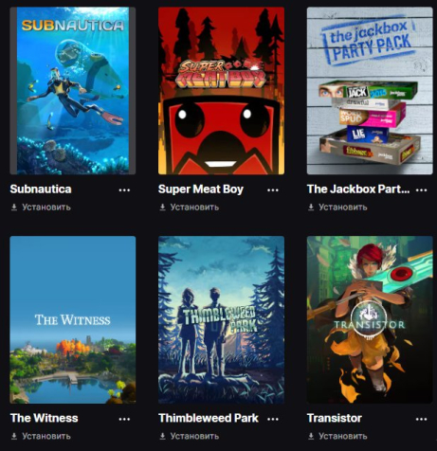
Task: Select The Jackbox Party Pack cover art
Action: 370,91
